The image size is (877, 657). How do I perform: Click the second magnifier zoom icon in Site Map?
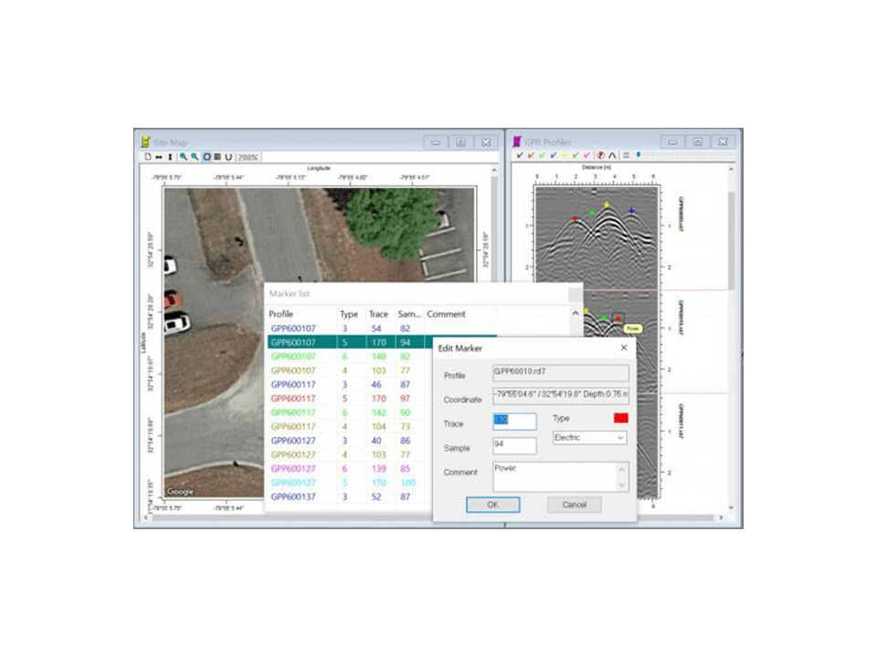[x=194, y=157]
